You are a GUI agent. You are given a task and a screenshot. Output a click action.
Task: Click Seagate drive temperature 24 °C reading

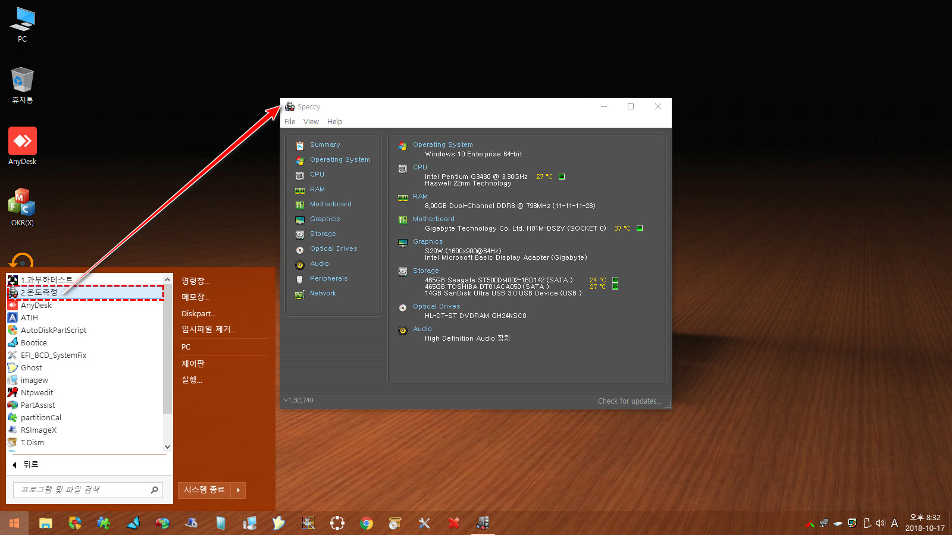click(598, 280)
